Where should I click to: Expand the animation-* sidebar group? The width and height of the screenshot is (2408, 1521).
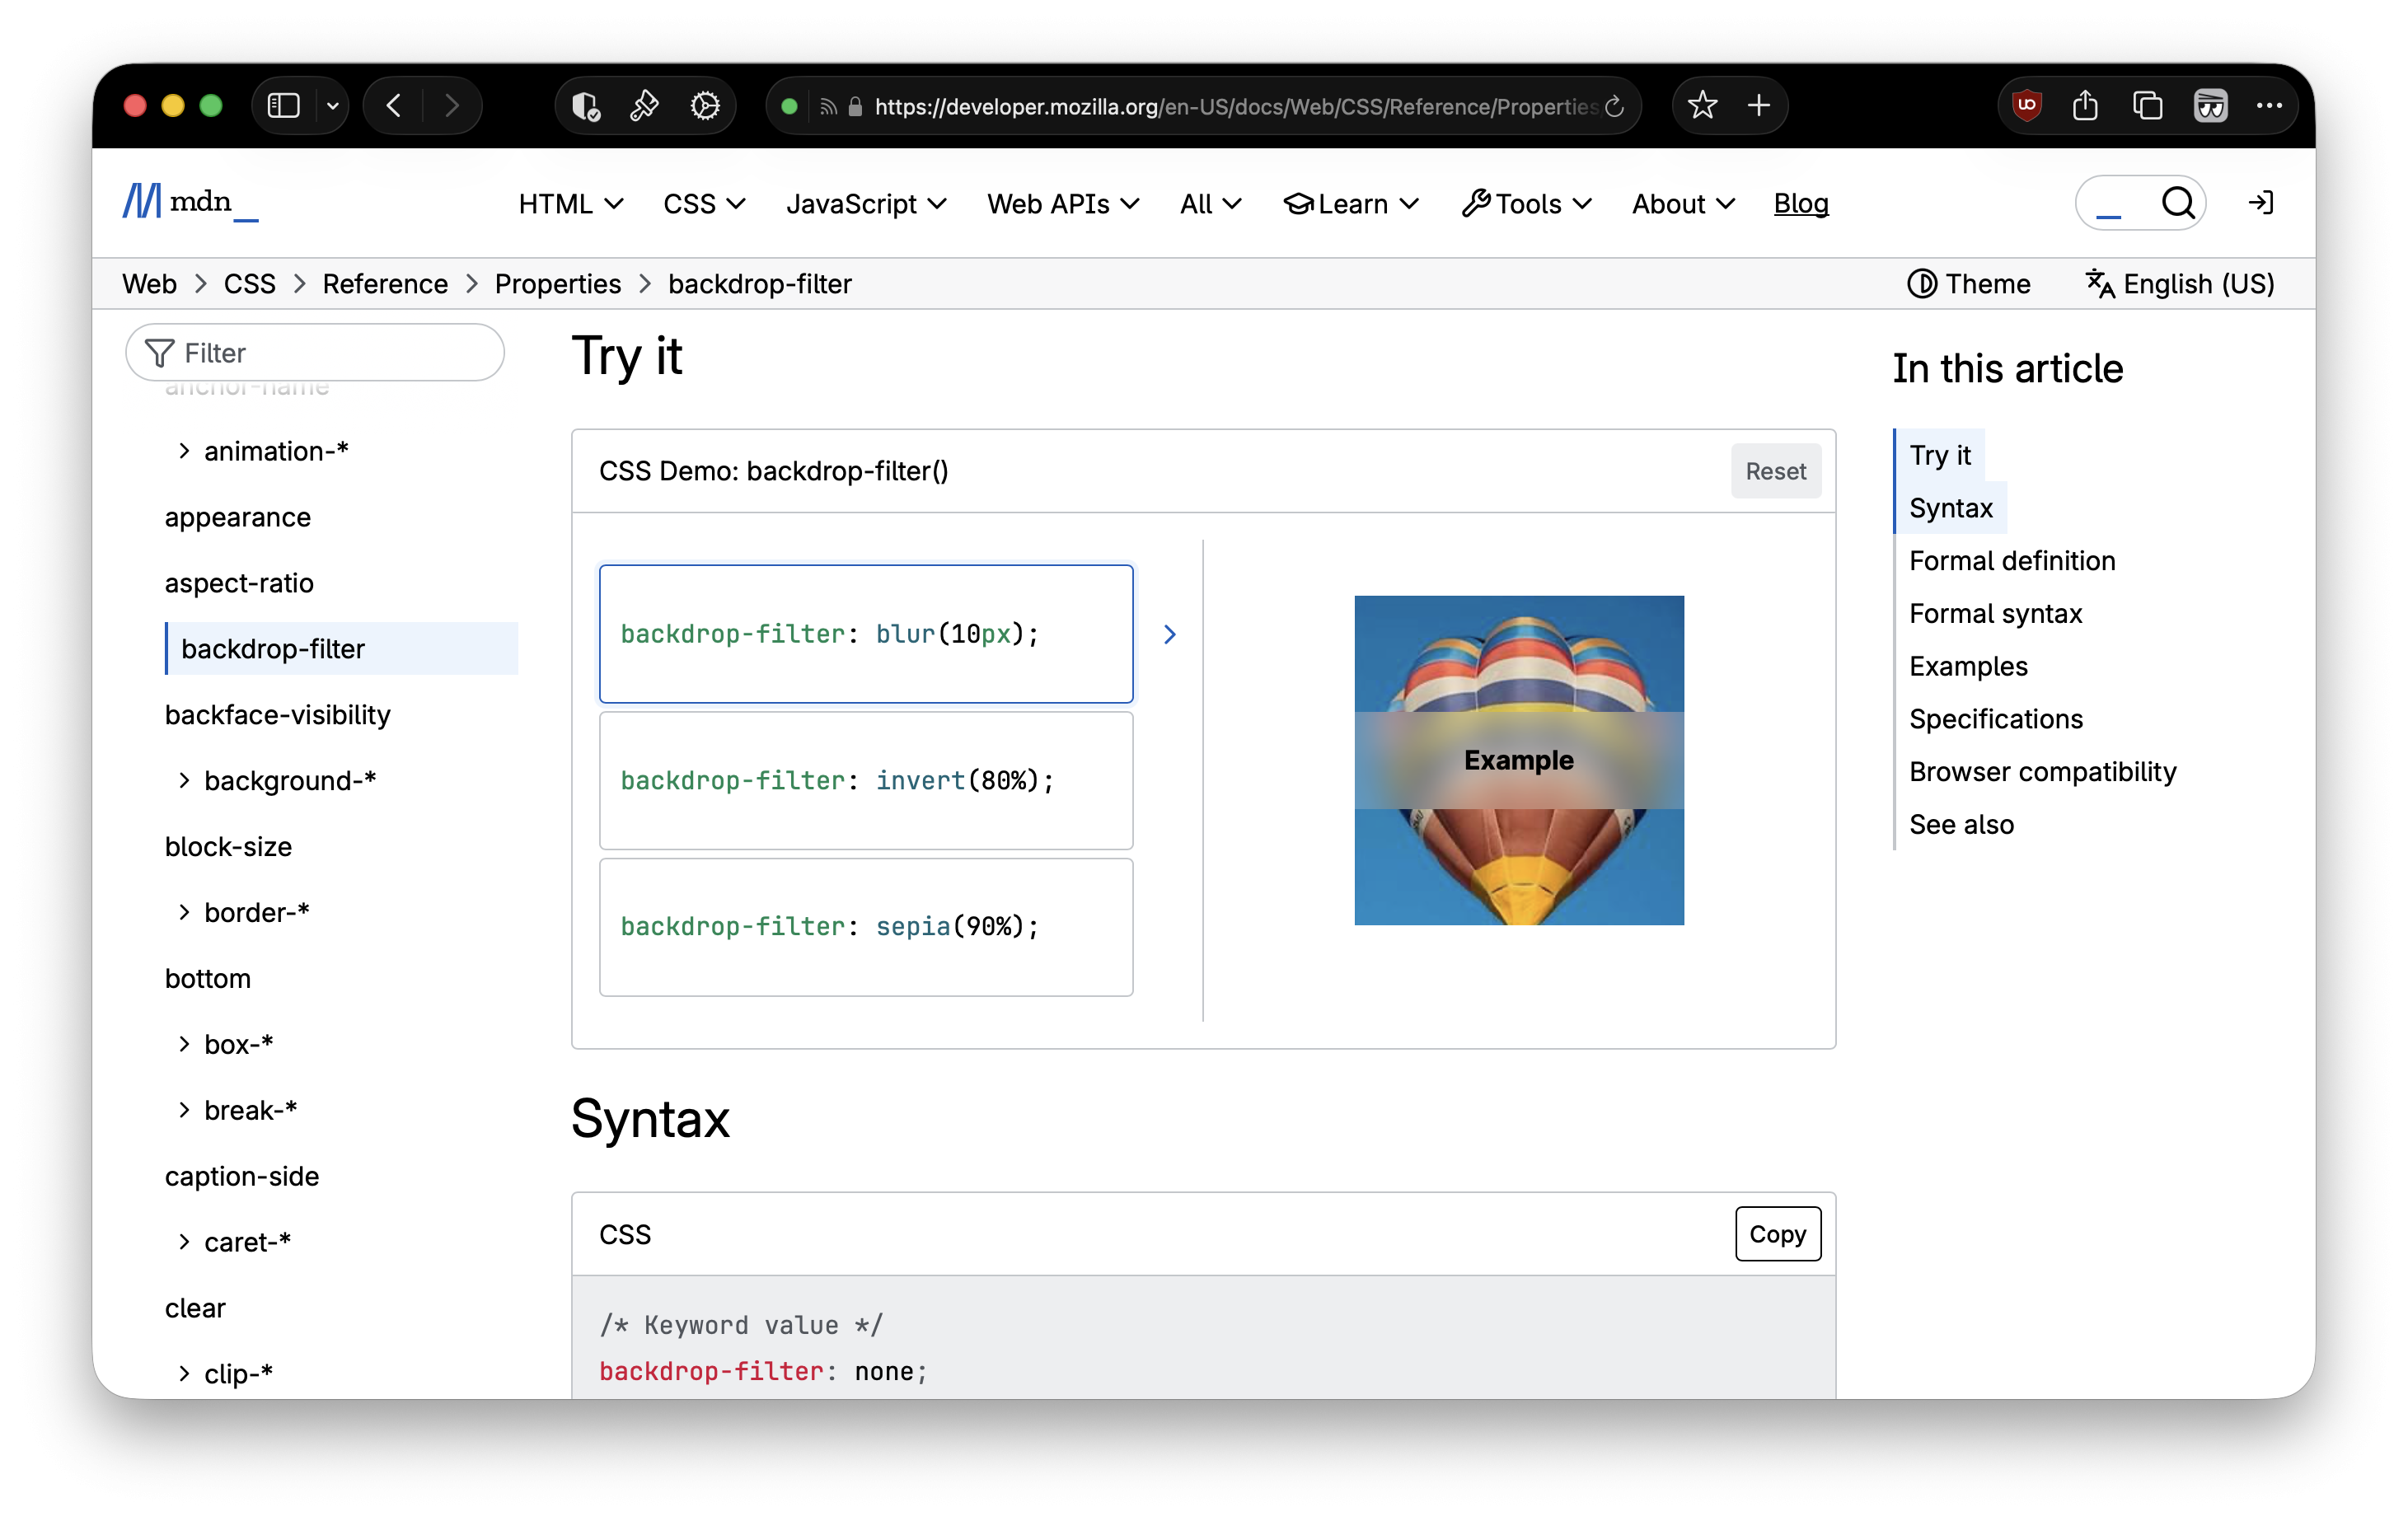click(184, 451)
